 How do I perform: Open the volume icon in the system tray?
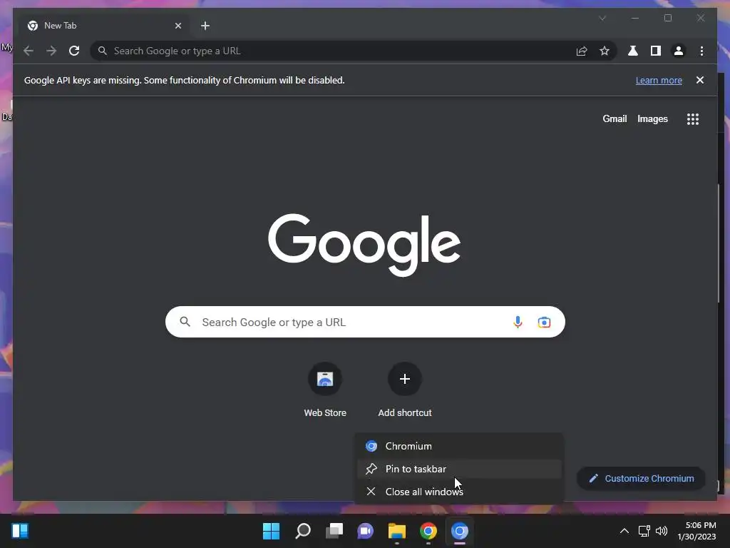661,531
